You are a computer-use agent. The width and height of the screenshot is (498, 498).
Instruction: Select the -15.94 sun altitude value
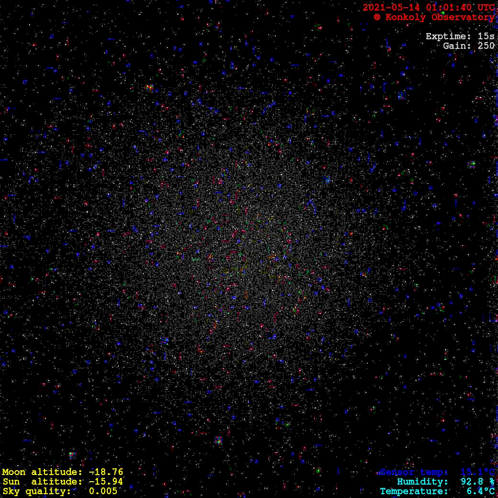[106, 482]
